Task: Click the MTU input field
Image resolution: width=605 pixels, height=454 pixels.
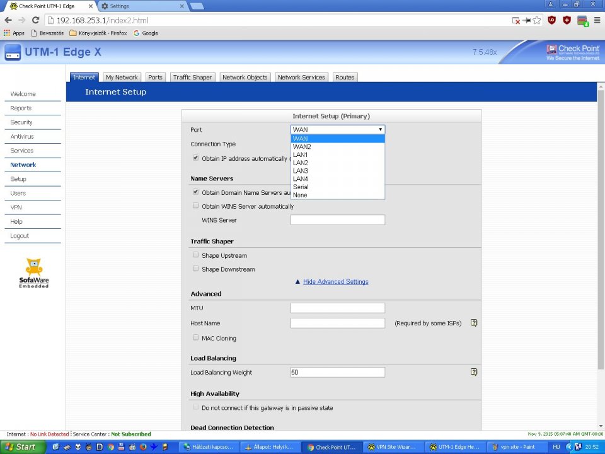Action: (x=338, y=308)
